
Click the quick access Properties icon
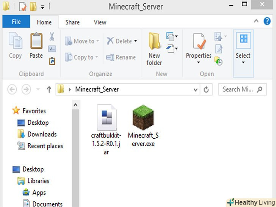click(x=23, y=6)
